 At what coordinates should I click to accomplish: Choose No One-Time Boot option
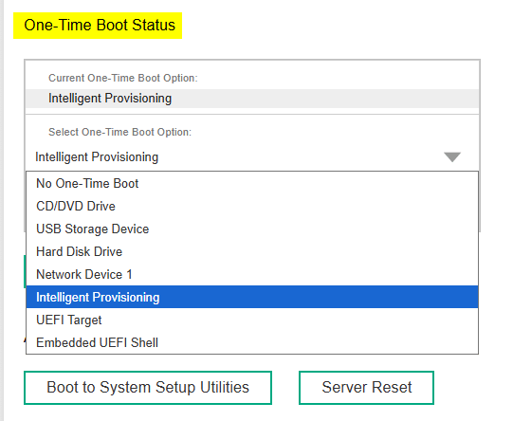[x=252, y=183]
